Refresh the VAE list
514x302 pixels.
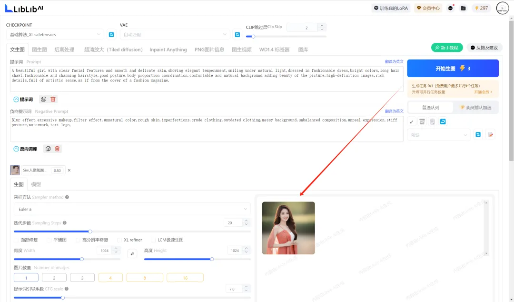(237, 34)
